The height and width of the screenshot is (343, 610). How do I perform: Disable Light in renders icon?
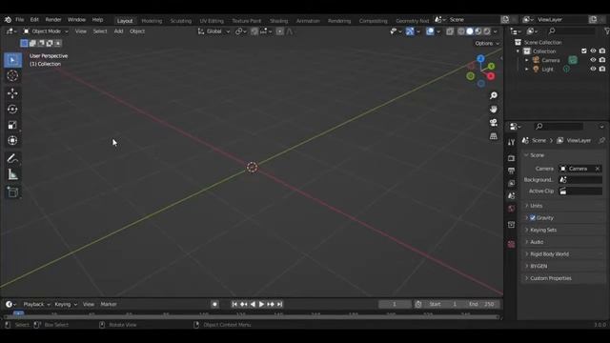(x=602, y=69)
